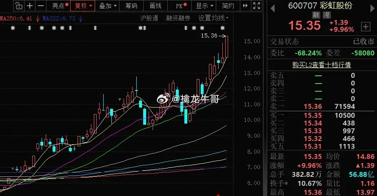This screenshot has height=196, width=377.
Task: Click the 沪股通 link
Action: [149, 18]
